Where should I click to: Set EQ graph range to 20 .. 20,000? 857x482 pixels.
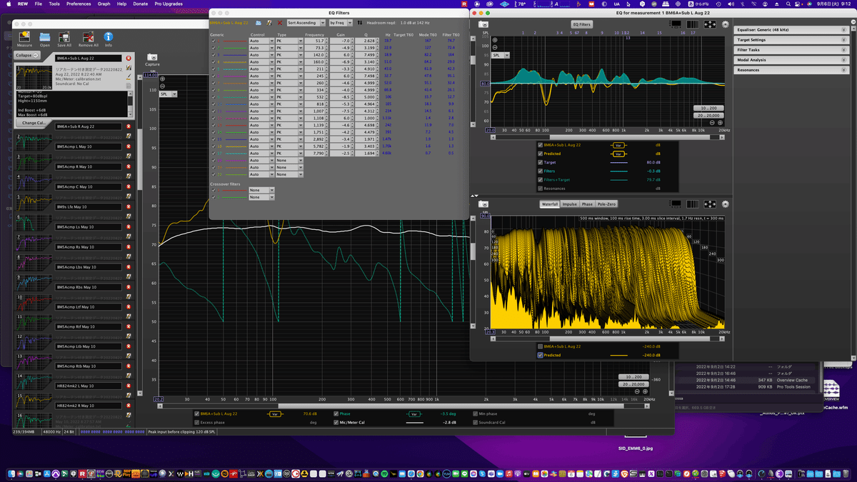(x=708, y=115)
